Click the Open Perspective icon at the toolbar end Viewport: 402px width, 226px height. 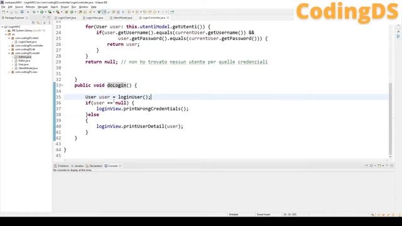coord(172,12)
